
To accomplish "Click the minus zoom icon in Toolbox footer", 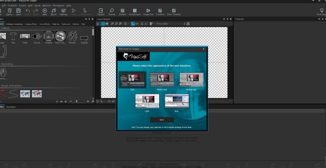I will click(x=71, y=102).
